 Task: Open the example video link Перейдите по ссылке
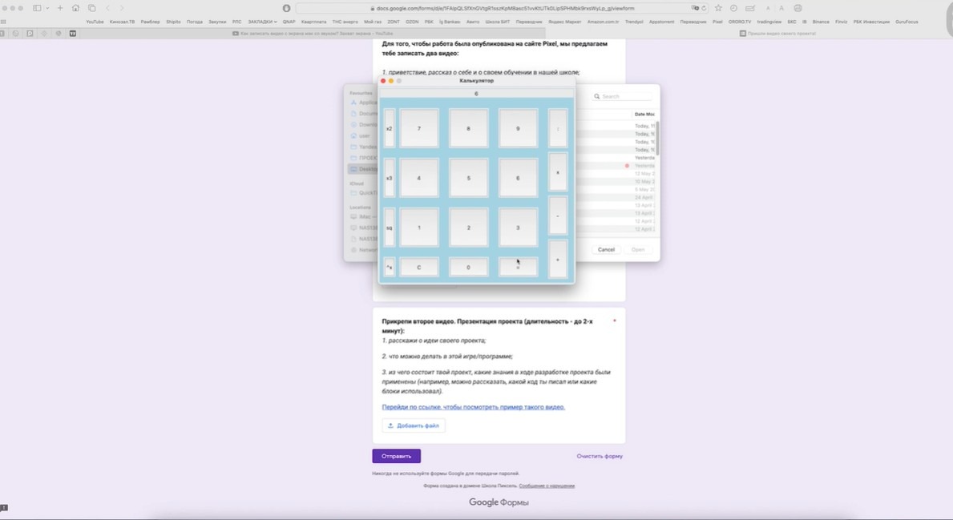pos(473,407)
